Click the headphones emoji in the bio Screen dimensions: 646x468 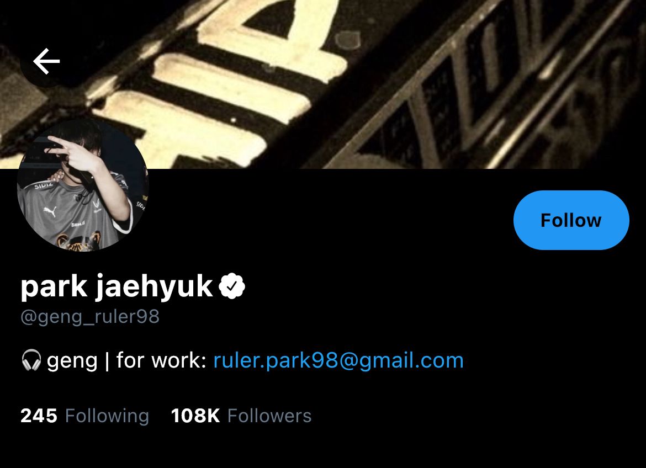(x=31, y=360)
